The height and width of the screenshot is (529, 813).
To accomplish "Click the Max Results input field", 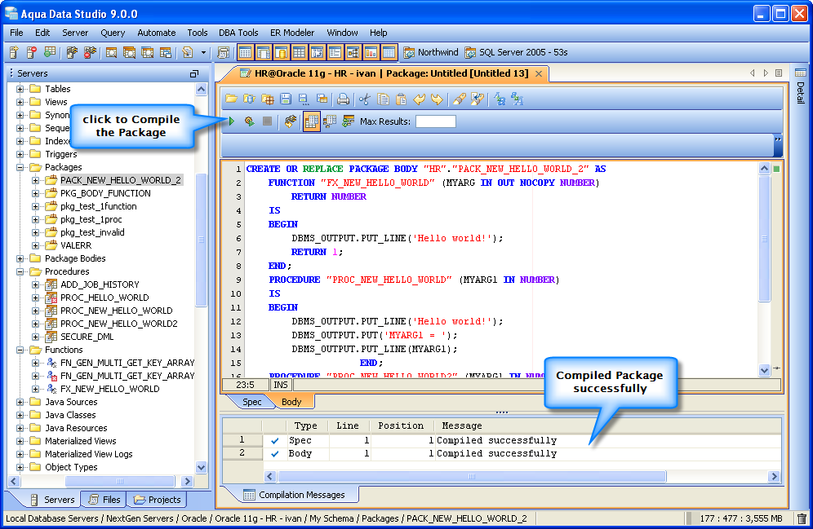I will click(x=435, y=121).
